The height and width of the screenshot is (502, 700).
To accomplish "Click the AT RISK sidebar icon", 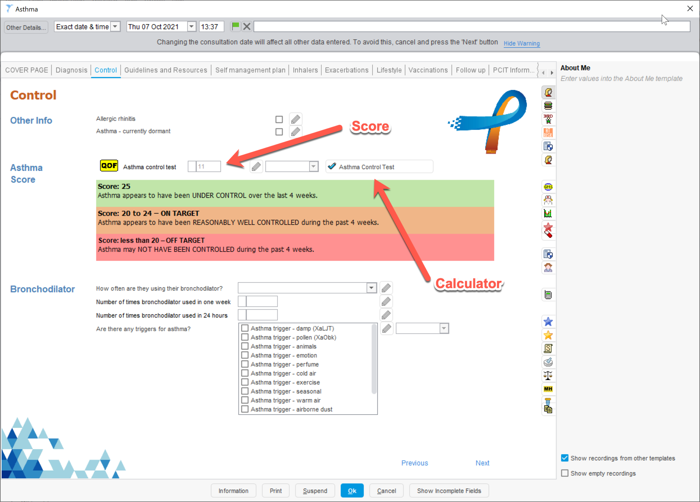I will pos(548,133).
